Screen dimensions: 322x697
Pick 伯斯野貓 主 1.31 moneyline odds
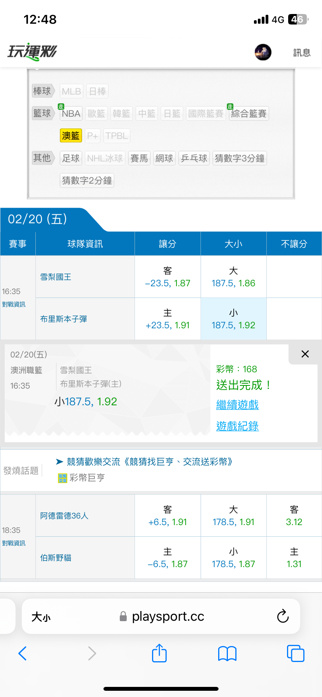pyautogui.click(x=294, y=558)
